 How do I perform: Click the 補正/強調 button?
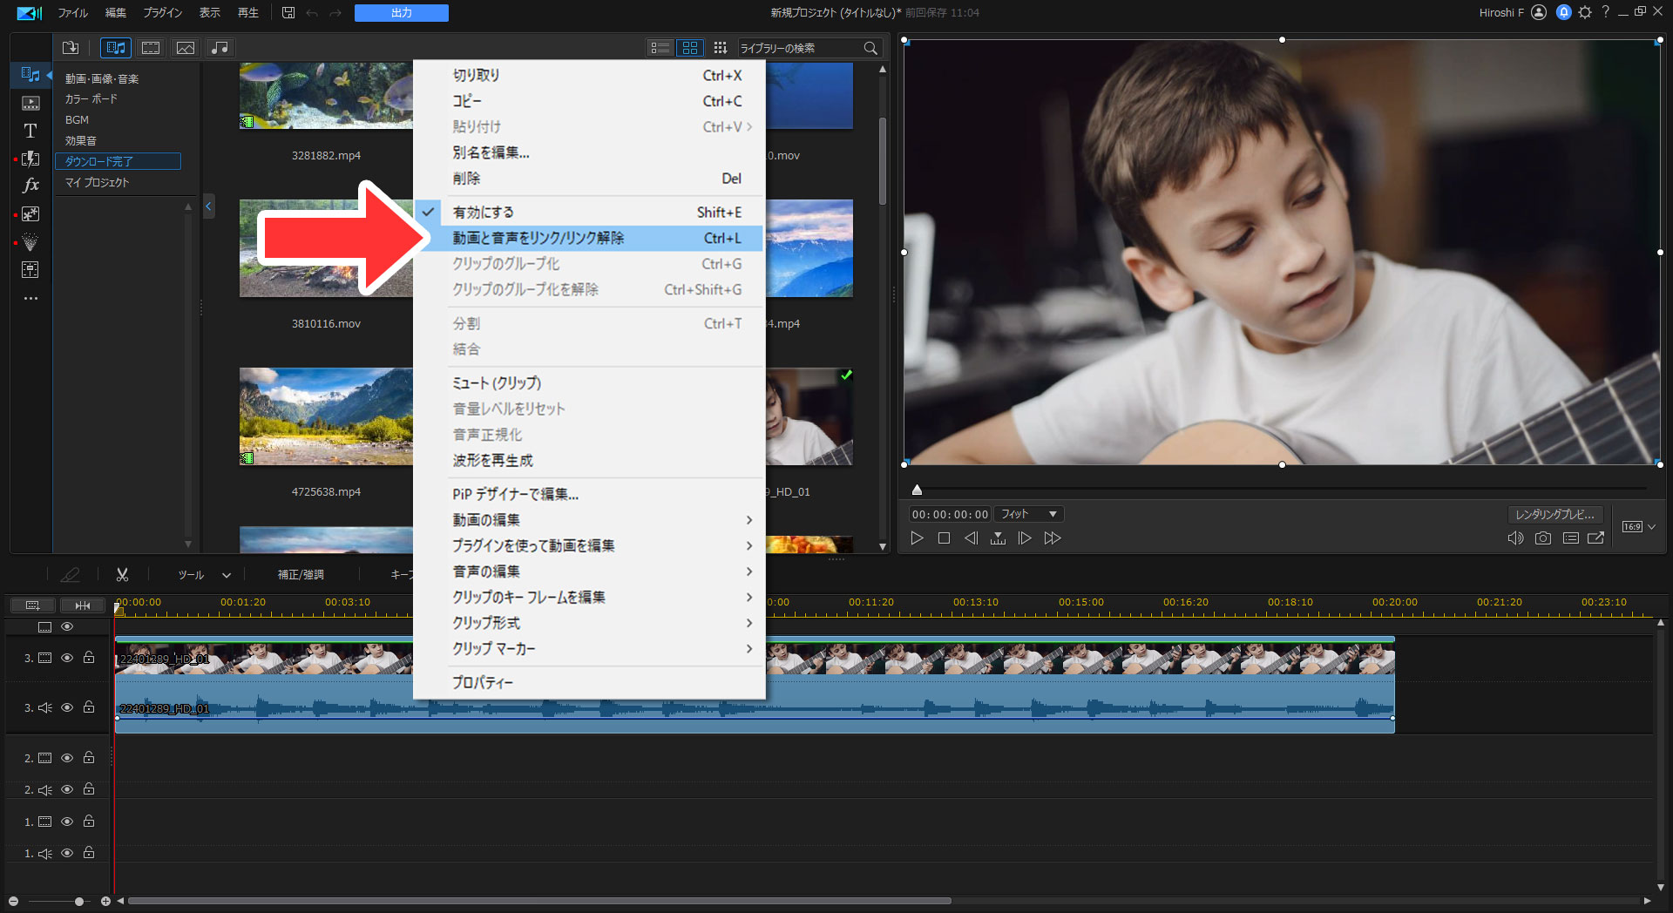click(301, 575)
